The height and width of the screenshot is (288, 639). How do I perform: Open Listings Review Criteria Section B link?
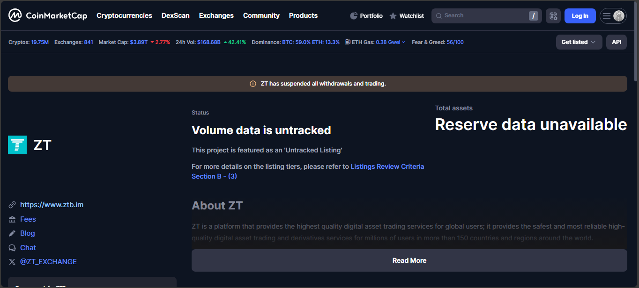(x=387, y=166)
